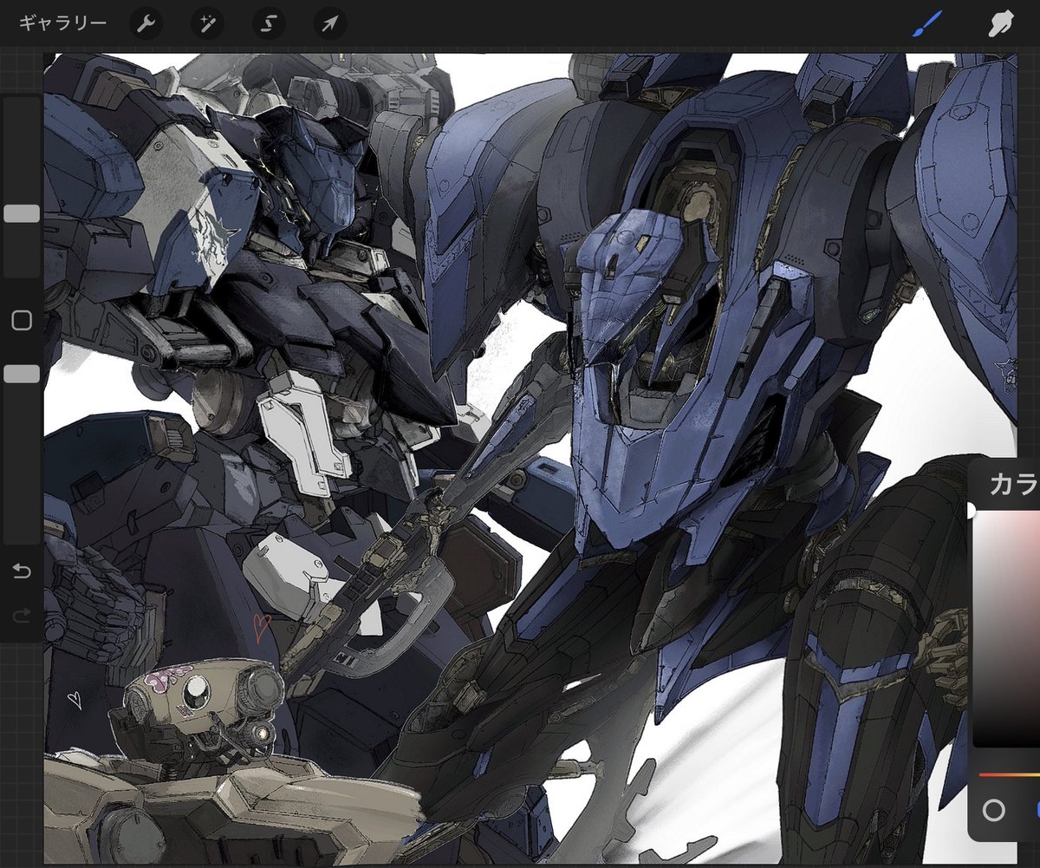The height and width of the screenshot is (868, 1040).
Task: Open the Adjustments magic wand menu
Action: pos(208,24)
